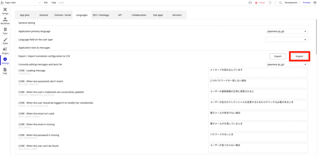
Task: Switch to the Domain / email tab
Action: tap(63, 15)
